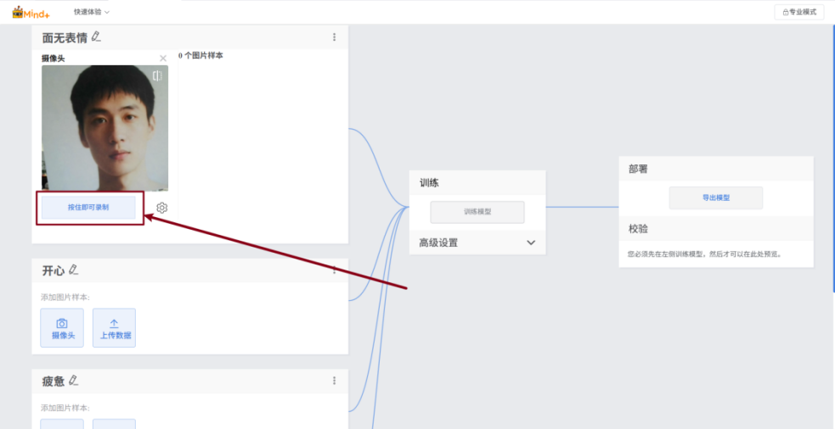Flip the camera preview with mirror icon

157,76
